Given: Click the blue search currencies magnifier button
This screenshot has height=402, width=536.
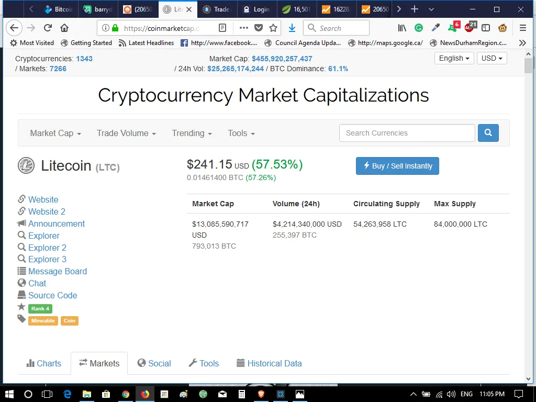Looking at the screenshot, I should point(488,132).
